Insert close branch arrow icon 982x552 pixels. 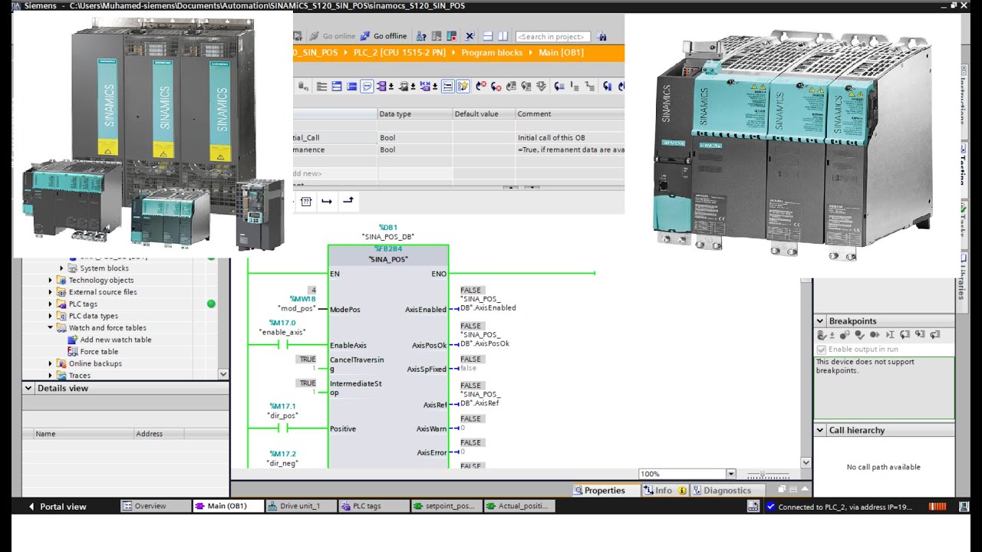click(348, 202)
